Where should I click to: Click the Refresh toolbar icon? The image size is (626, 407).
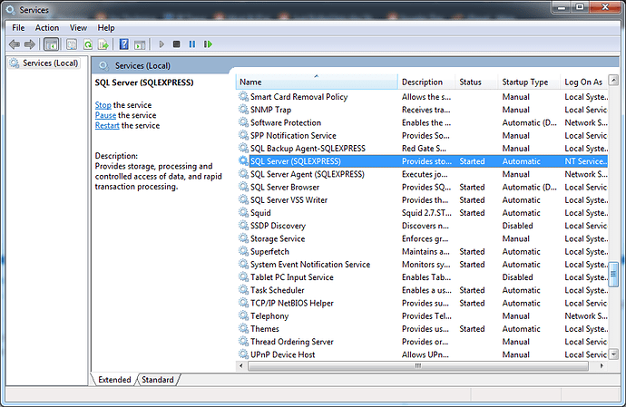click(88, 44)
